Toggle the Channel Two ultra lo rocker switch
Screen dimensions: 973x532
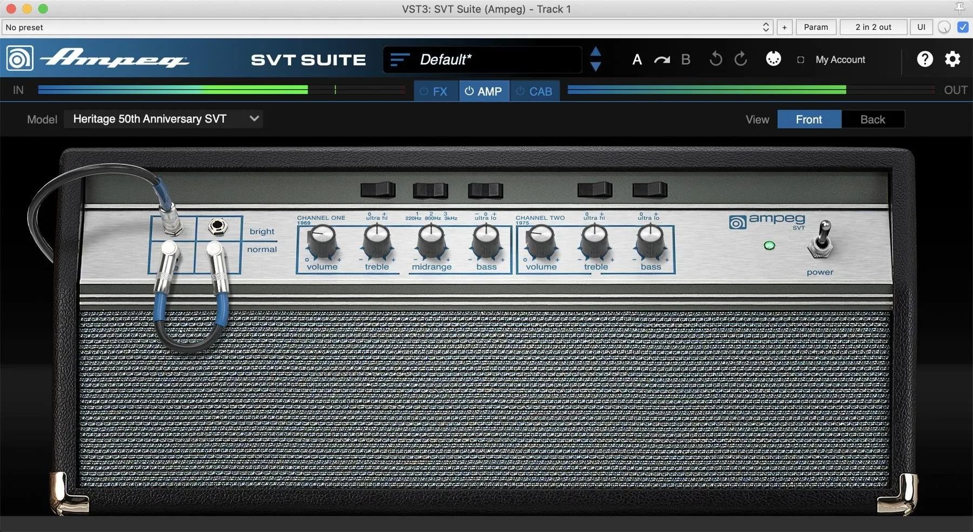(650, 190)
